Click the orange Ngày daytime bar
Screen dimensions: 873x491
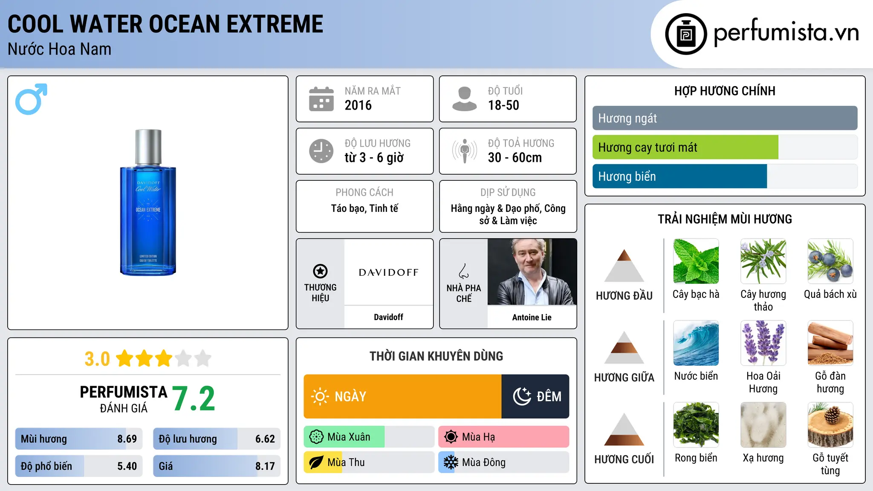point(402,396)
